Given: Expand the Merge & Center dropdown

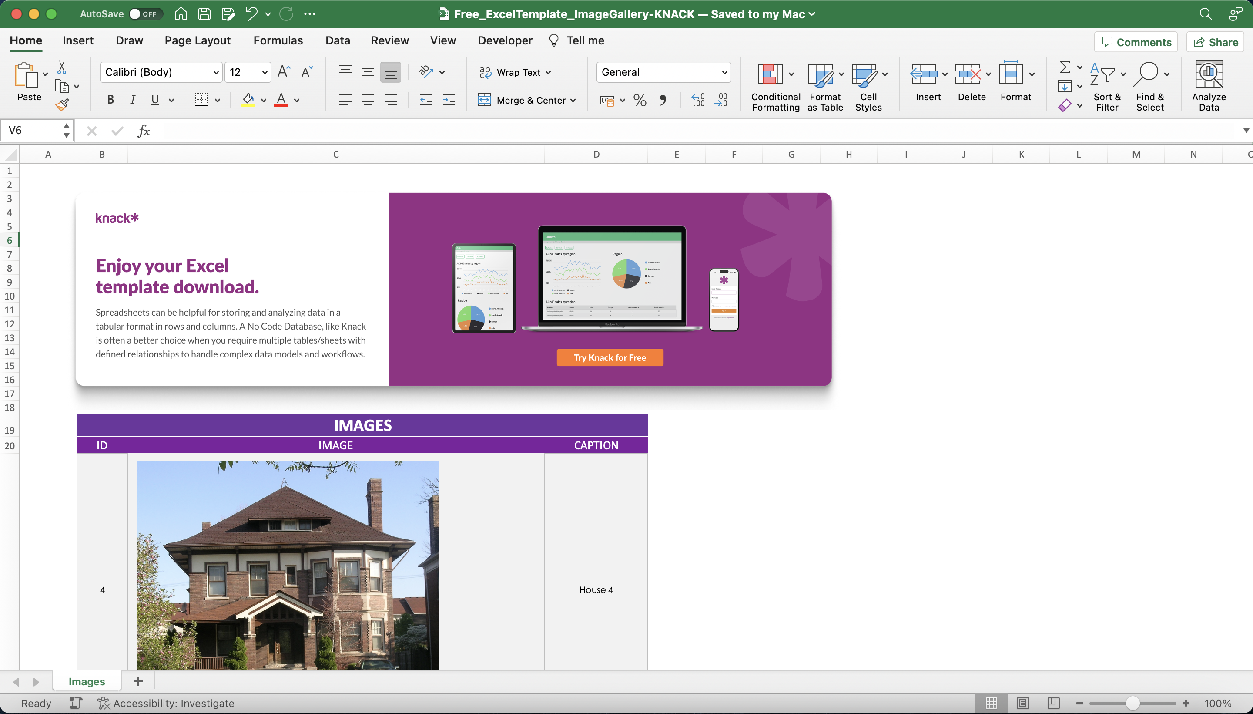Looking at the screenshot, I should pyautogui.click(x=573, y=100).
